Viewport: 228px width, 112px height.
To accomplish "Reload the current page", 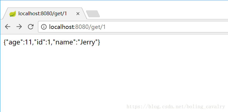I will pyautogui.click(x=31, y=26).
